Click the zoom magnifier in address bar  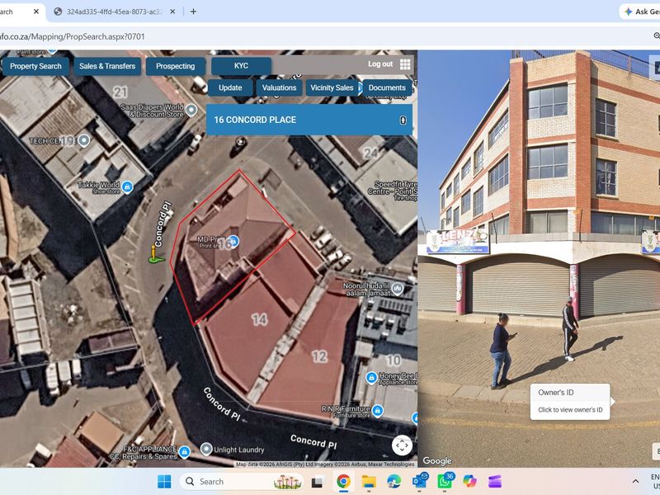657,36
